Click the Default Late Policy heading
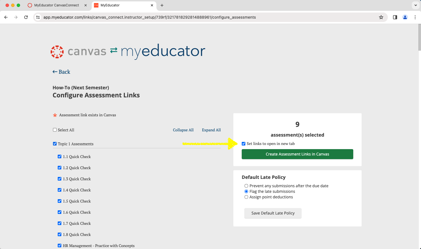Image resolution: width=421 pixels, height=249 pixels. (x=264, y=177)
